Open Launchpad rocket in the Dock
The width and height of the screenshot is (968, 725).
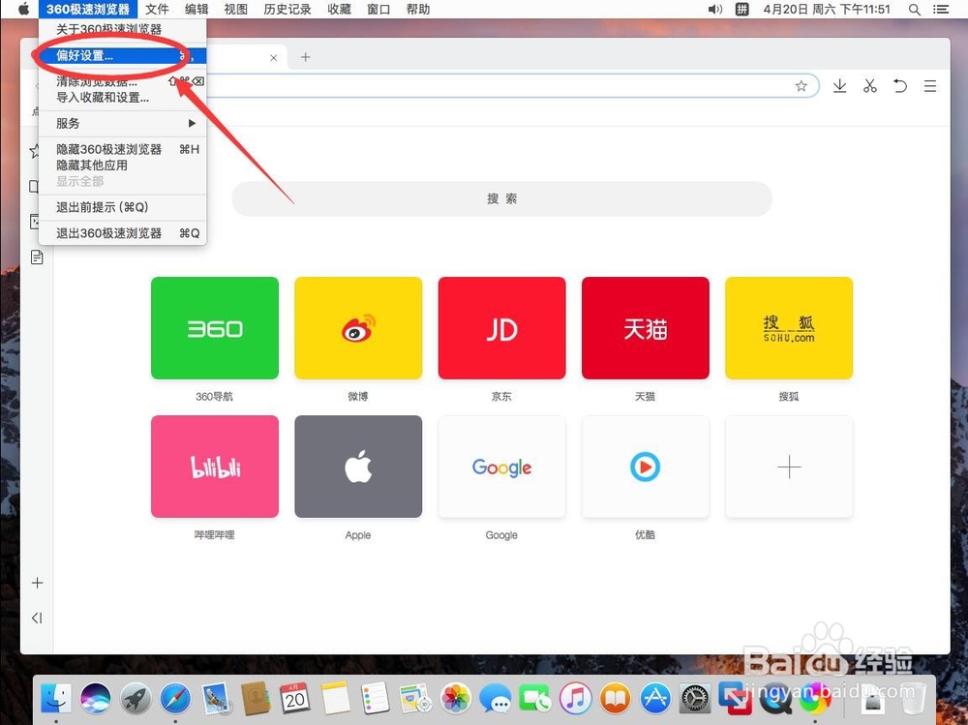click(136, 699)
